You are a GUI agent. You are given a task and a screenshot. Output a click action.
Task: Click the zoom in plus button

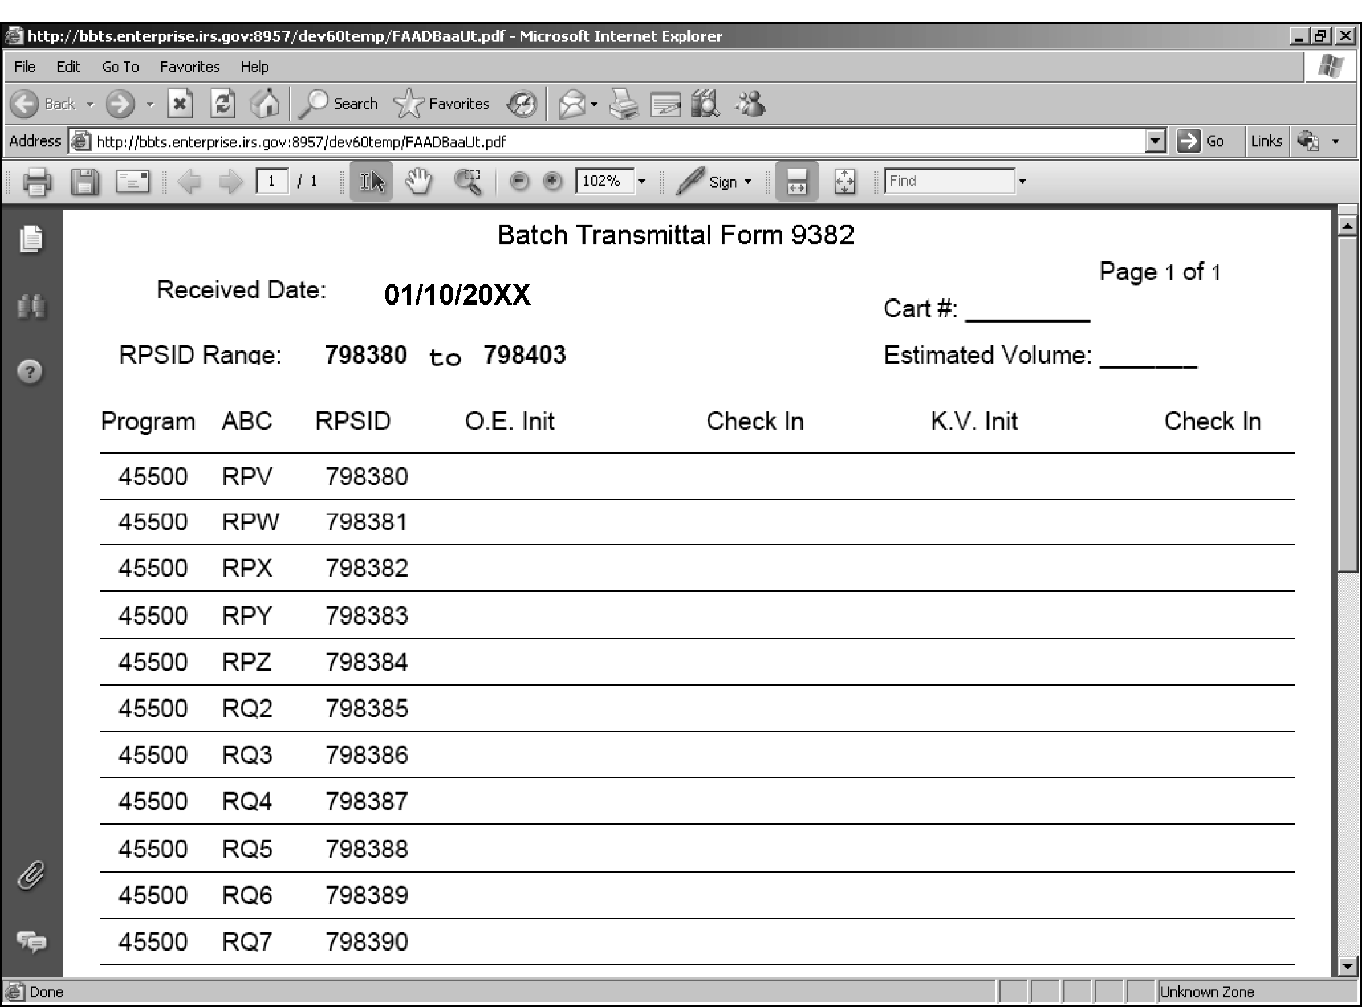(x=552, y=182)
